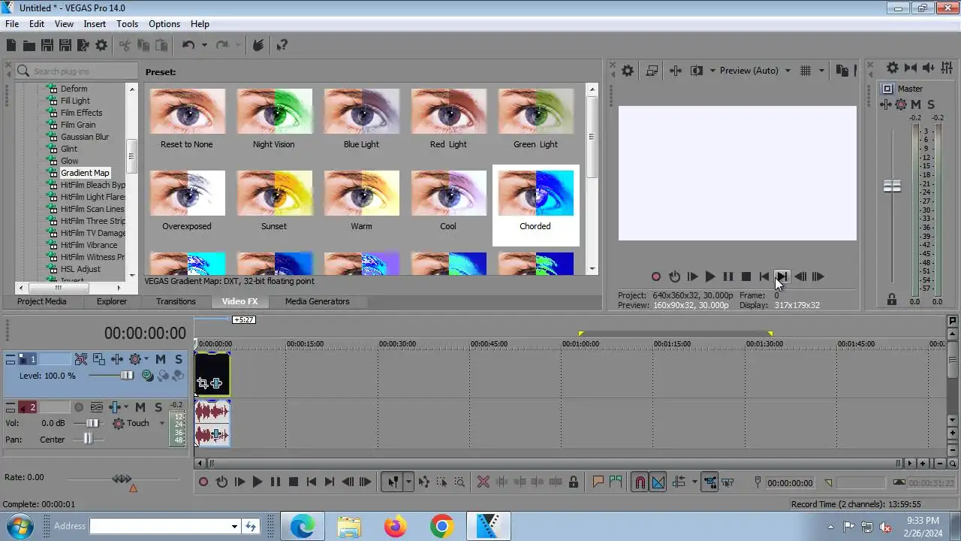Toggle Automatic Crossfades button
Image resolution: width=961 pixels, height=541 pixels.
click(x=658, y=482)
